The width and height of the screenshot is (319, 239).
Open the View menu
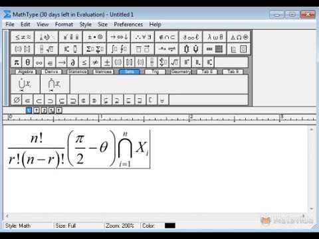click(x=43, y=25)
